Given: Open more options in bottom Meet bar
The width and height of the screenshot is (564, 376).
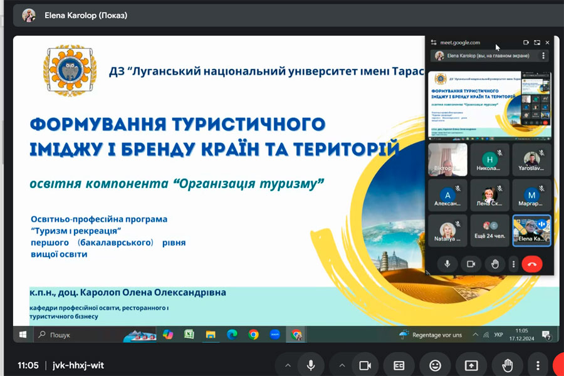Looking at the screenshot, I should (538, 365).
